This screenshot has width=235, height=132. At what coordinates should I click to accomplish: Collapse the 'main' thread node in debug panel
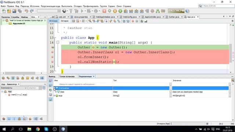tap(3, 21)
